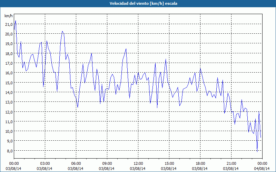This screenshot has height=172, width=276.
Task: Click the y-axis label '9,0'
Action: pyautogui.click(x=10, y=141)
